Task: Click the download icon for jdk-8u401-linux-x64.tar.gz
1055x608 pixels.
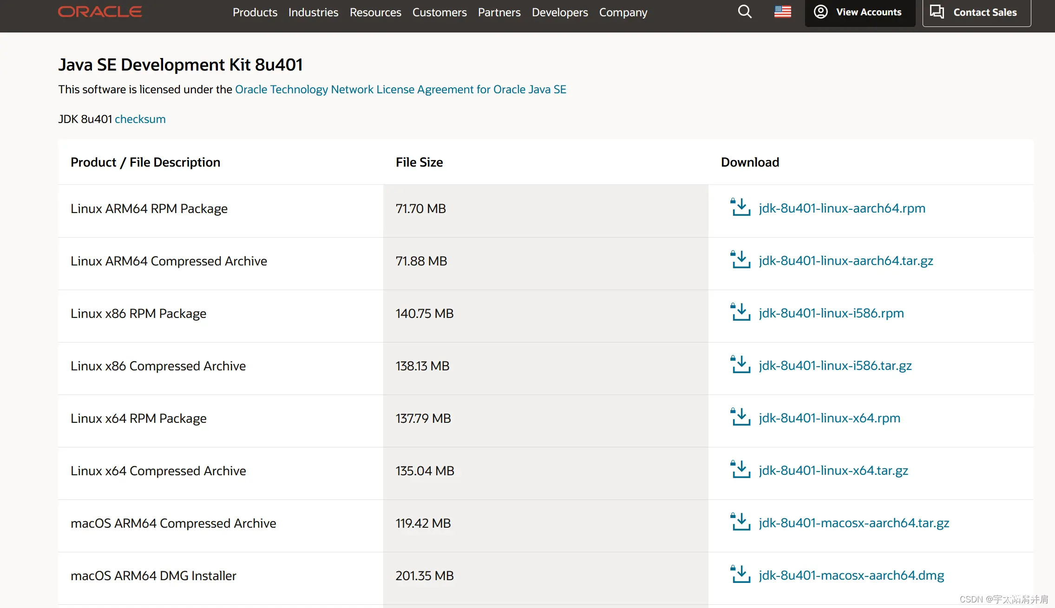Action: coord(739,469)
